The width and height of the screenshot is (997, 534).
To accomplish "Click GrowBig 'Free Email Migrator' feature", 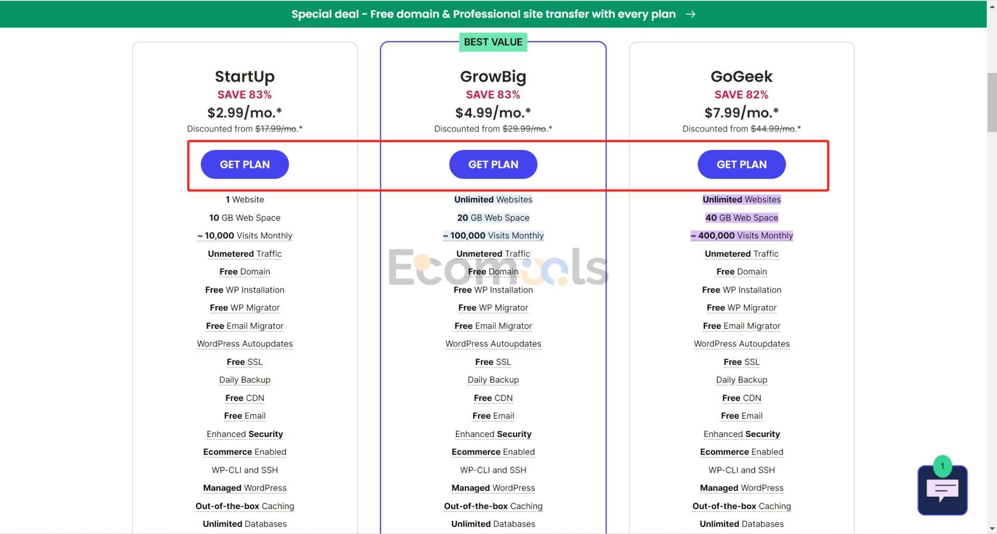I will (493, 326).
